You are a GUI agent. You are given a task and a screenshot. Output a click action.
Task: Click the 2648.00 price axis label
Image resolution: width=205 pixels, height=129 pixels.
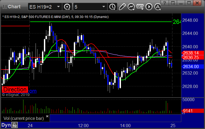click(x=190, y=20)
